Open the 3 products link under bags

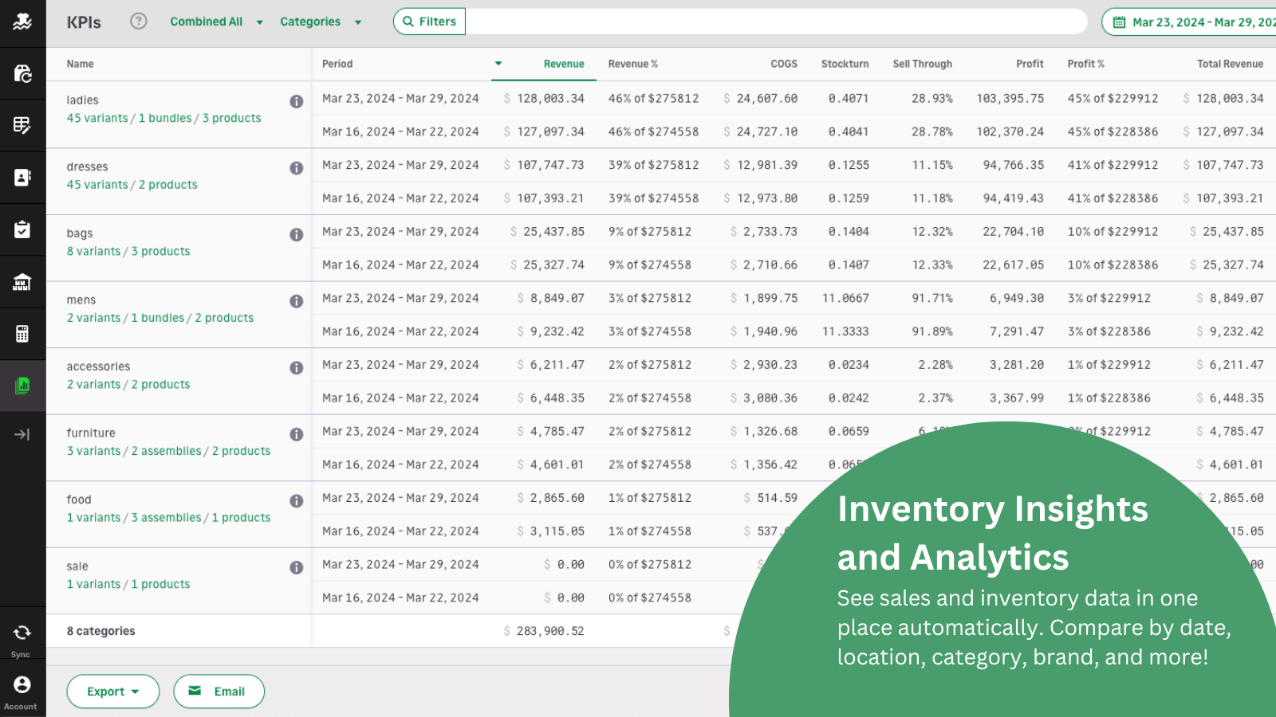click(160, 250)
